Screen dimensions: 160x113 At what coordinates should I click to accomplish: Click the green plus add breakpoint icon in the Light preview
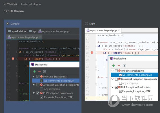[113, 66]
